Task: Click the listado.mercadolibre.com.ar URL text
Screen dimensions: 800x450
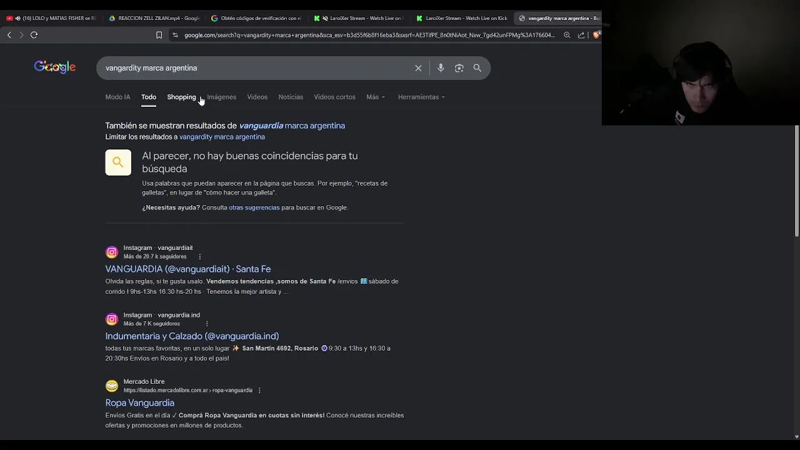Action: click(x=187, y=391)
